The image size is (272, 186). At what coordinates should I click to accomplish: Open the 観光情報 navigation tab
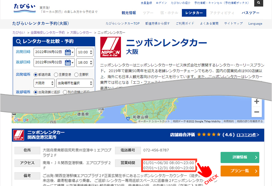[129, 13]
